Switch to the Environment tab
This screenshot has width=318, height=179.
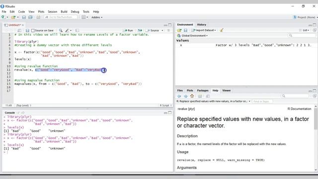185,24
